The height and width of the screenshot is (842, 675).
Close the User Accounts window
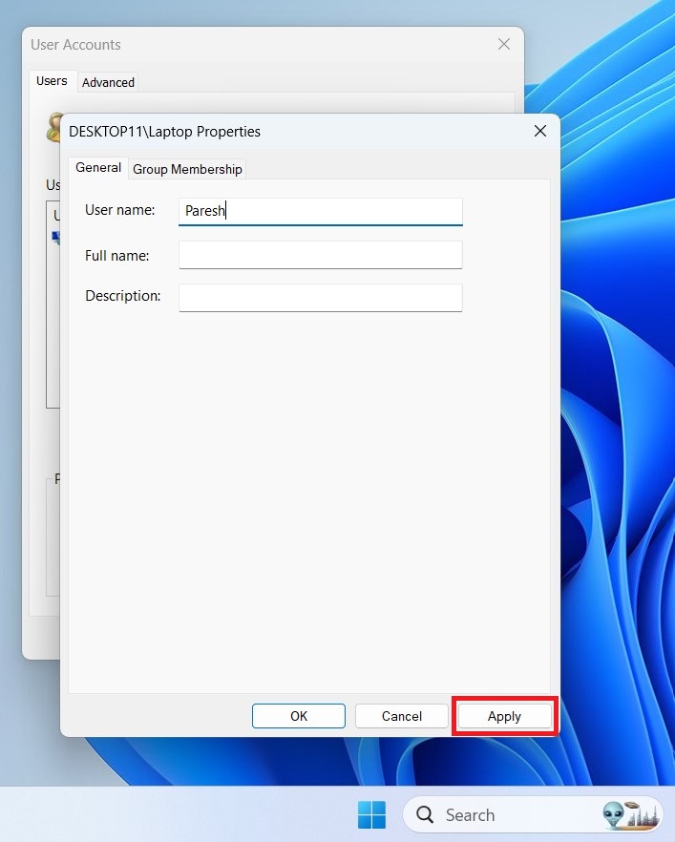(x=504, y=45)
